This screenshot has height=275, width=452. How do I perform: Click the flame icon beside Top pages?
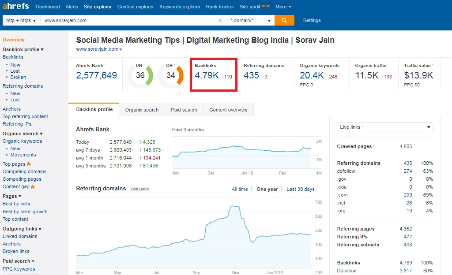click(29, 164)
